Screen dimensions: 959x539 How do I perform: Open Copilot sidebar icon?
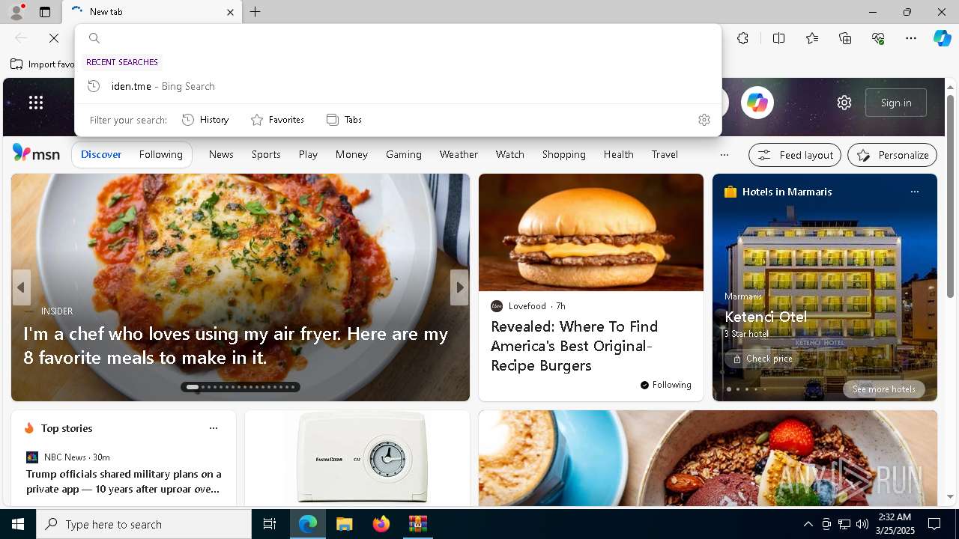click(942, 38)
